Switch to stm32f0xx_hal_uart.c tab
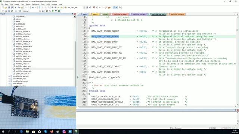239x134 pixels. coord(176,14)
